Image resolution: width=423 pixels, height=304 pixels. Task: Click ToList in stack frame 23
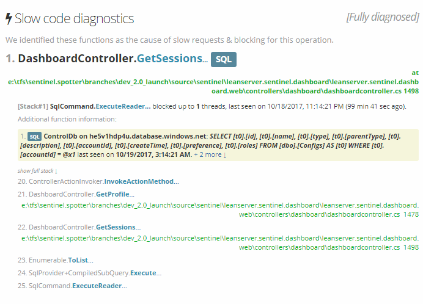(x=81, y=260)
